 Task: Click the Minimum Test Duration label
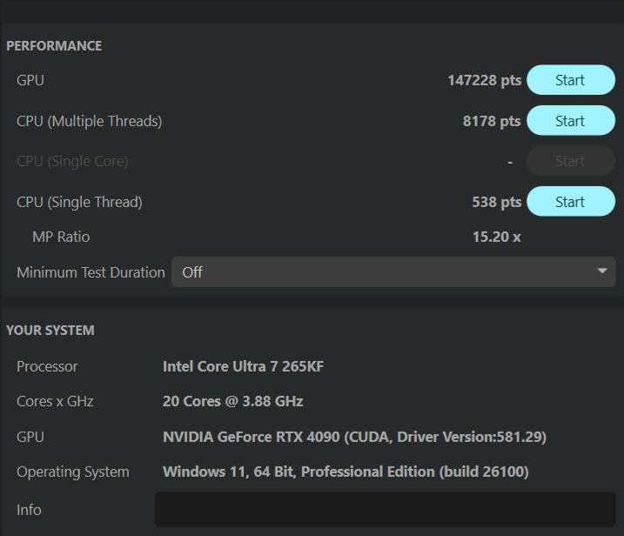tap(91, 272)
